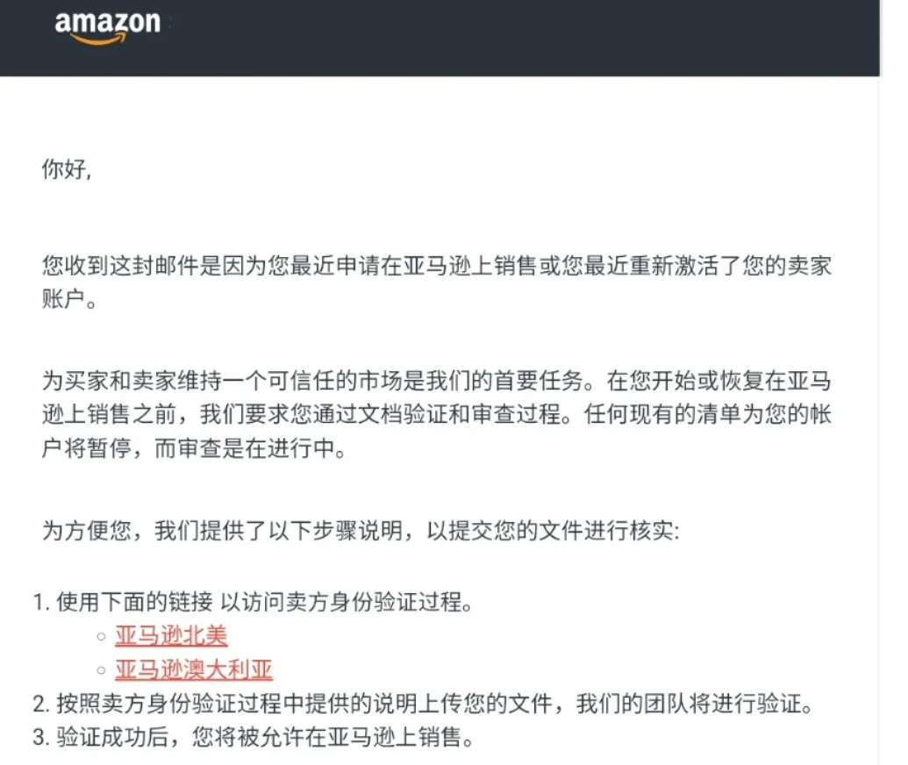Click the paragraph starting with 您收到这封邮件
The width and height of the screenshot is (908, 765).
click(436, 267)
